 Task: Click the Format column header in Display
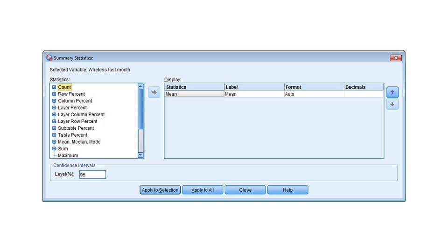coord(314,87)
